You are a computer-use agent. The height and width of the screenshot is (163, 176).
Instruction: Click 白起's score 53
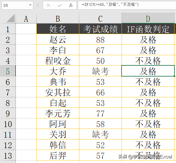point(100,103)
